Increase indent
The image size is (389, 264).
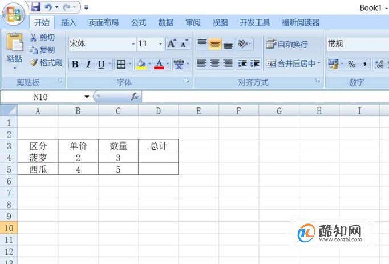pyautogui.click(x=255, y=63)
